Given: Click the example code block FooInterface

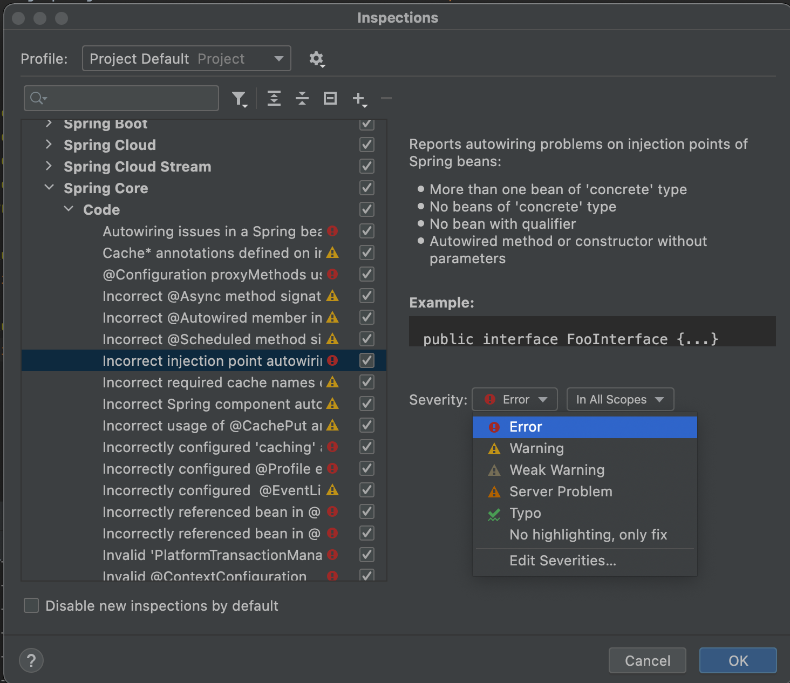Looking at the screenshot, I should click(x=592, y=332).
